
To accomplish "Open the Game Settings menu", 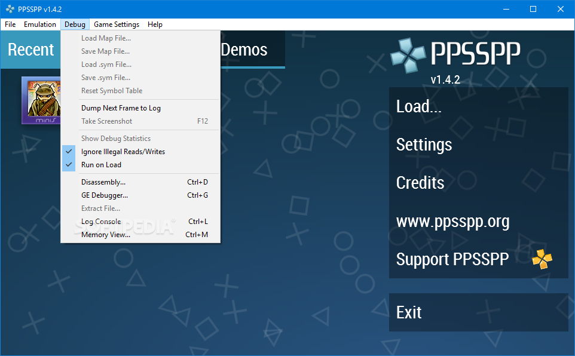I will point(117,24).
